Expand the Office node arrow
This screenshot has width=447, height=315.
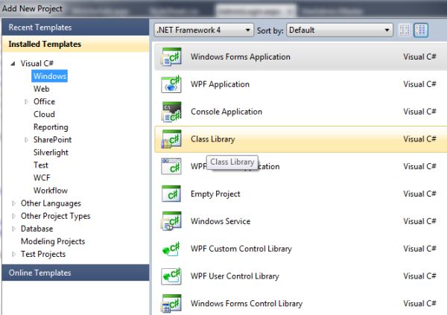26,101
